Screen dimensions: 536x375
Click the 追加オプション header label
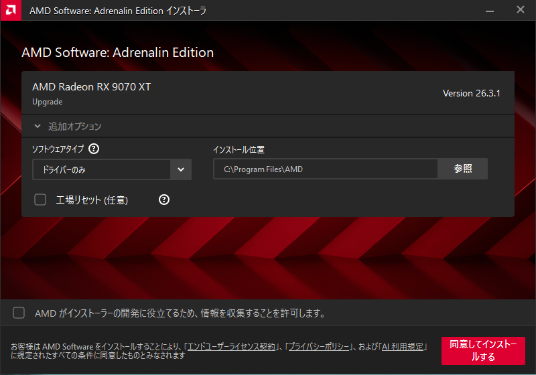75,126
